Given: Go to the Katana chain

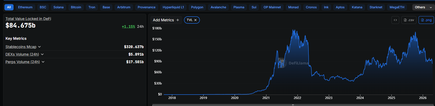Looking at the screenshot, I should (x=357, y=7).
